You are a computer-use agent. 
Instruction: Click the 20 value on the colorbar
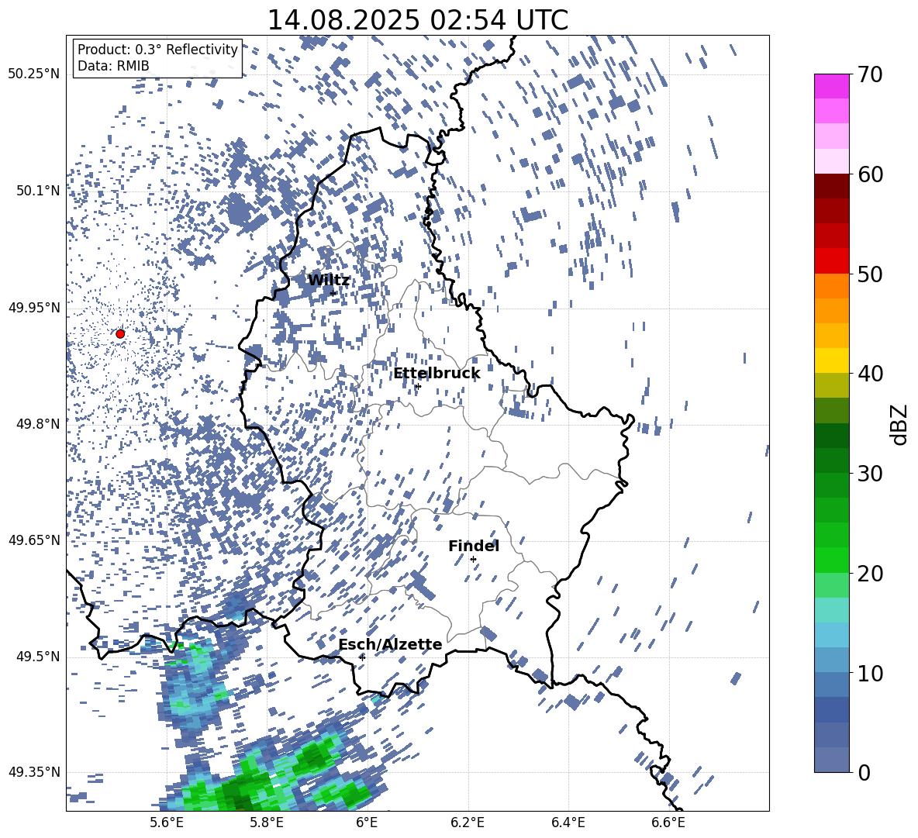(x=869, y=573)
